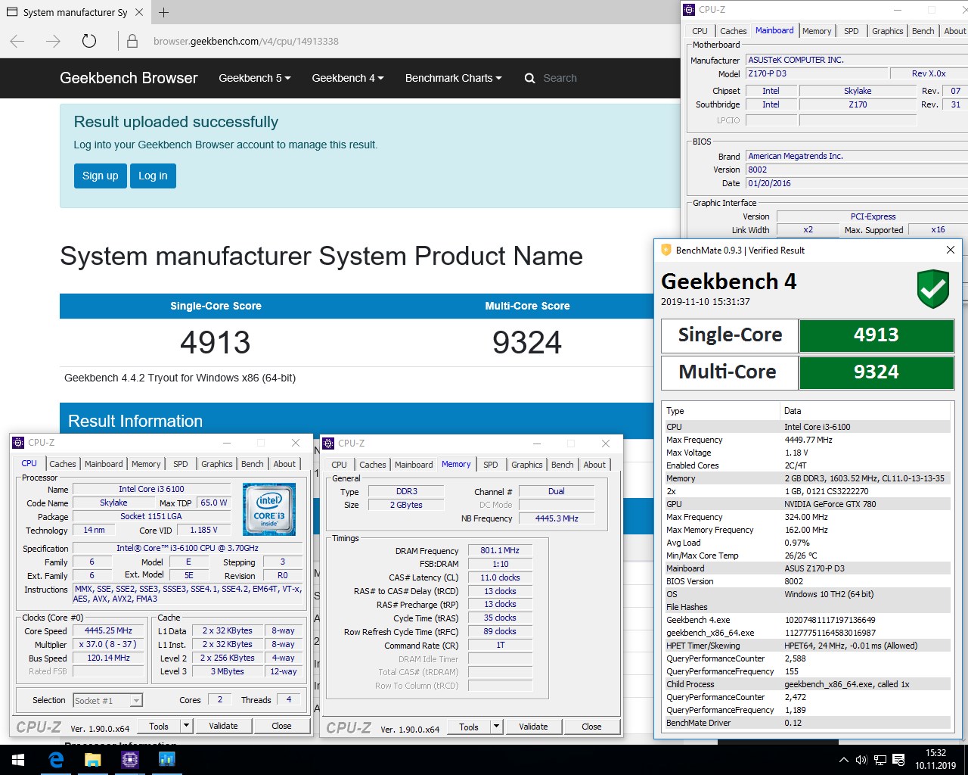Click the Log in button

pos(153,176)
